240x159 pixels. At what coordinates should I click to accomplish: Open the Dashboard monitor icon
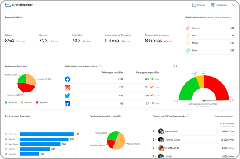(x=213, y=5)
